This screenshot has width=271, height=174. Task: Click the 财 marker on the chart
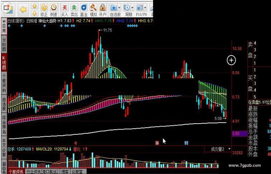click(x=186, y=143)
